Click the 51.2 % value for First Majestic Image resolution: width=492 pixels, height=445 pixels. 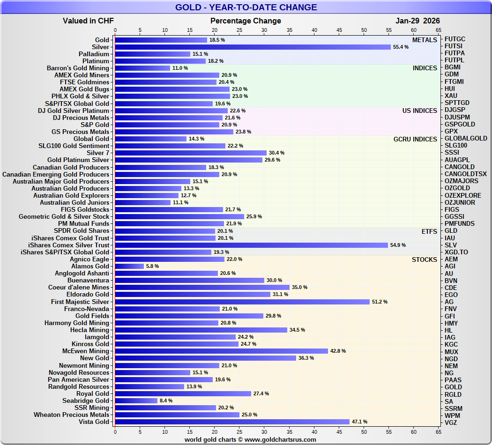point(380,302)
